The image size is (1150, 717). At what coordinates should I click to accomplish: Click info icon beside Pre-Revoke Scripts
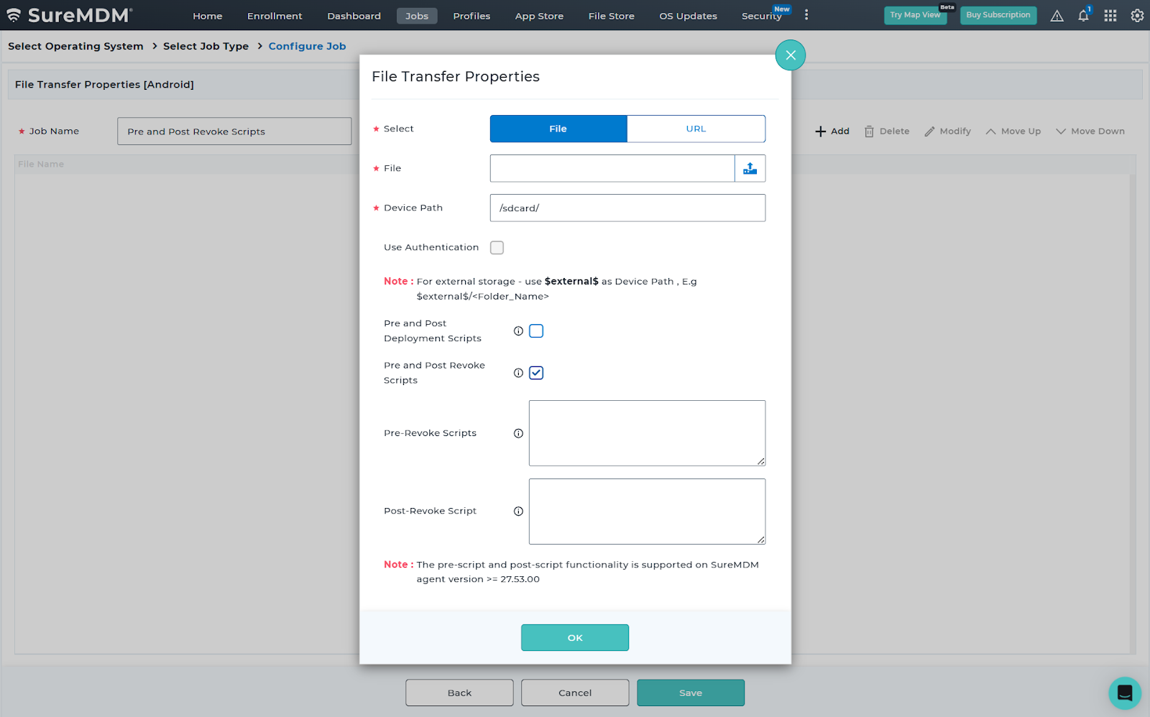point(518,433)
